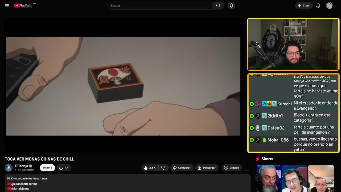This screenshot has width=341, height=192.
Task: Open second Shorts thumbnail with glasses man
Action: click(294, 178)
